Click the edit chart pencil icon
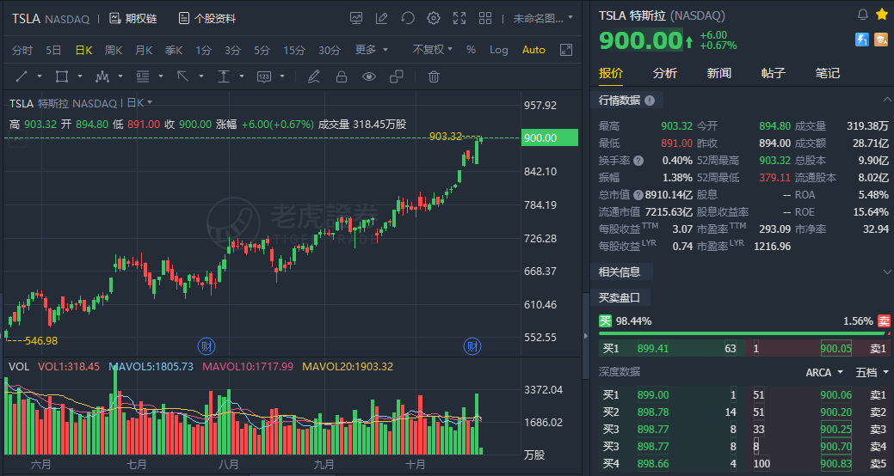 [382, 18]
